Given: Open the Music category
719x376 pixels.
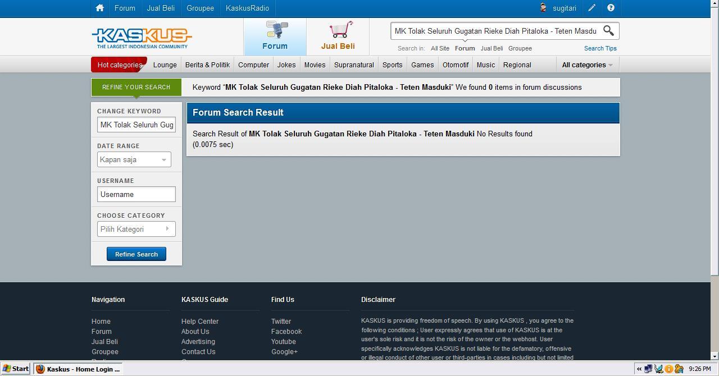Looking at the screenshot, I should (x=486, y=65).
